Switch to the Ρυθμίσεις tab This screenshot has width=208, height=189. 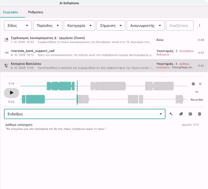[x=35, y=12]
